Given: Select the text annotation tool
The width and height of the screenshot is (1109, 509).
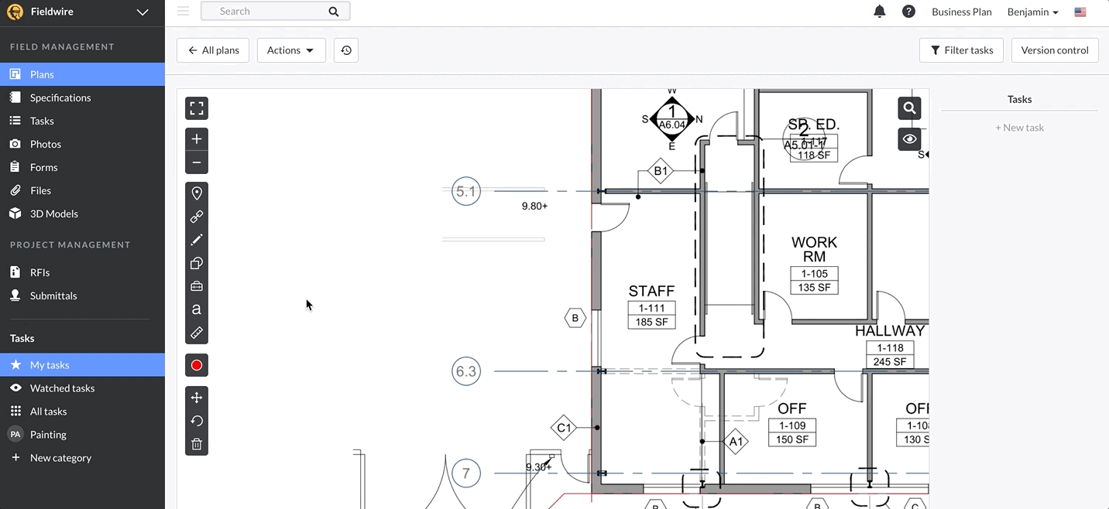Looking at the screenshot, I should [x=197, y=309].
